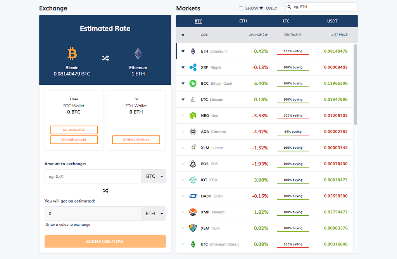Click the orange Bitcoin logo icon
This screenshot has width=397, height=259.
point(72,53)
